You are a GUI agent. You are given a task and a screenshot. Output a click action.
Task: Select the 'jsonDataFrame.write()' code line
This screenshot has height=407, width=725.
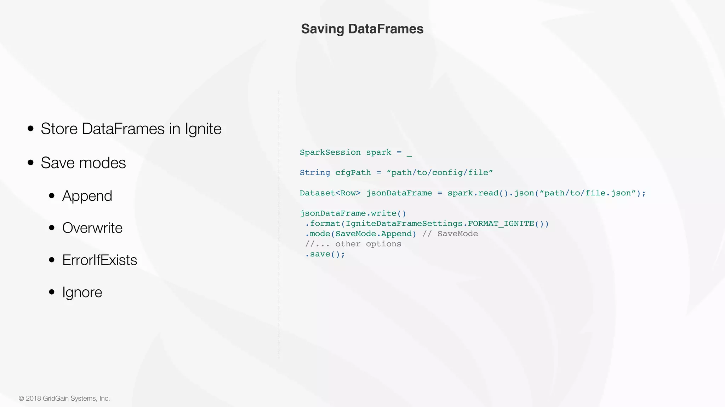point(353,213)
